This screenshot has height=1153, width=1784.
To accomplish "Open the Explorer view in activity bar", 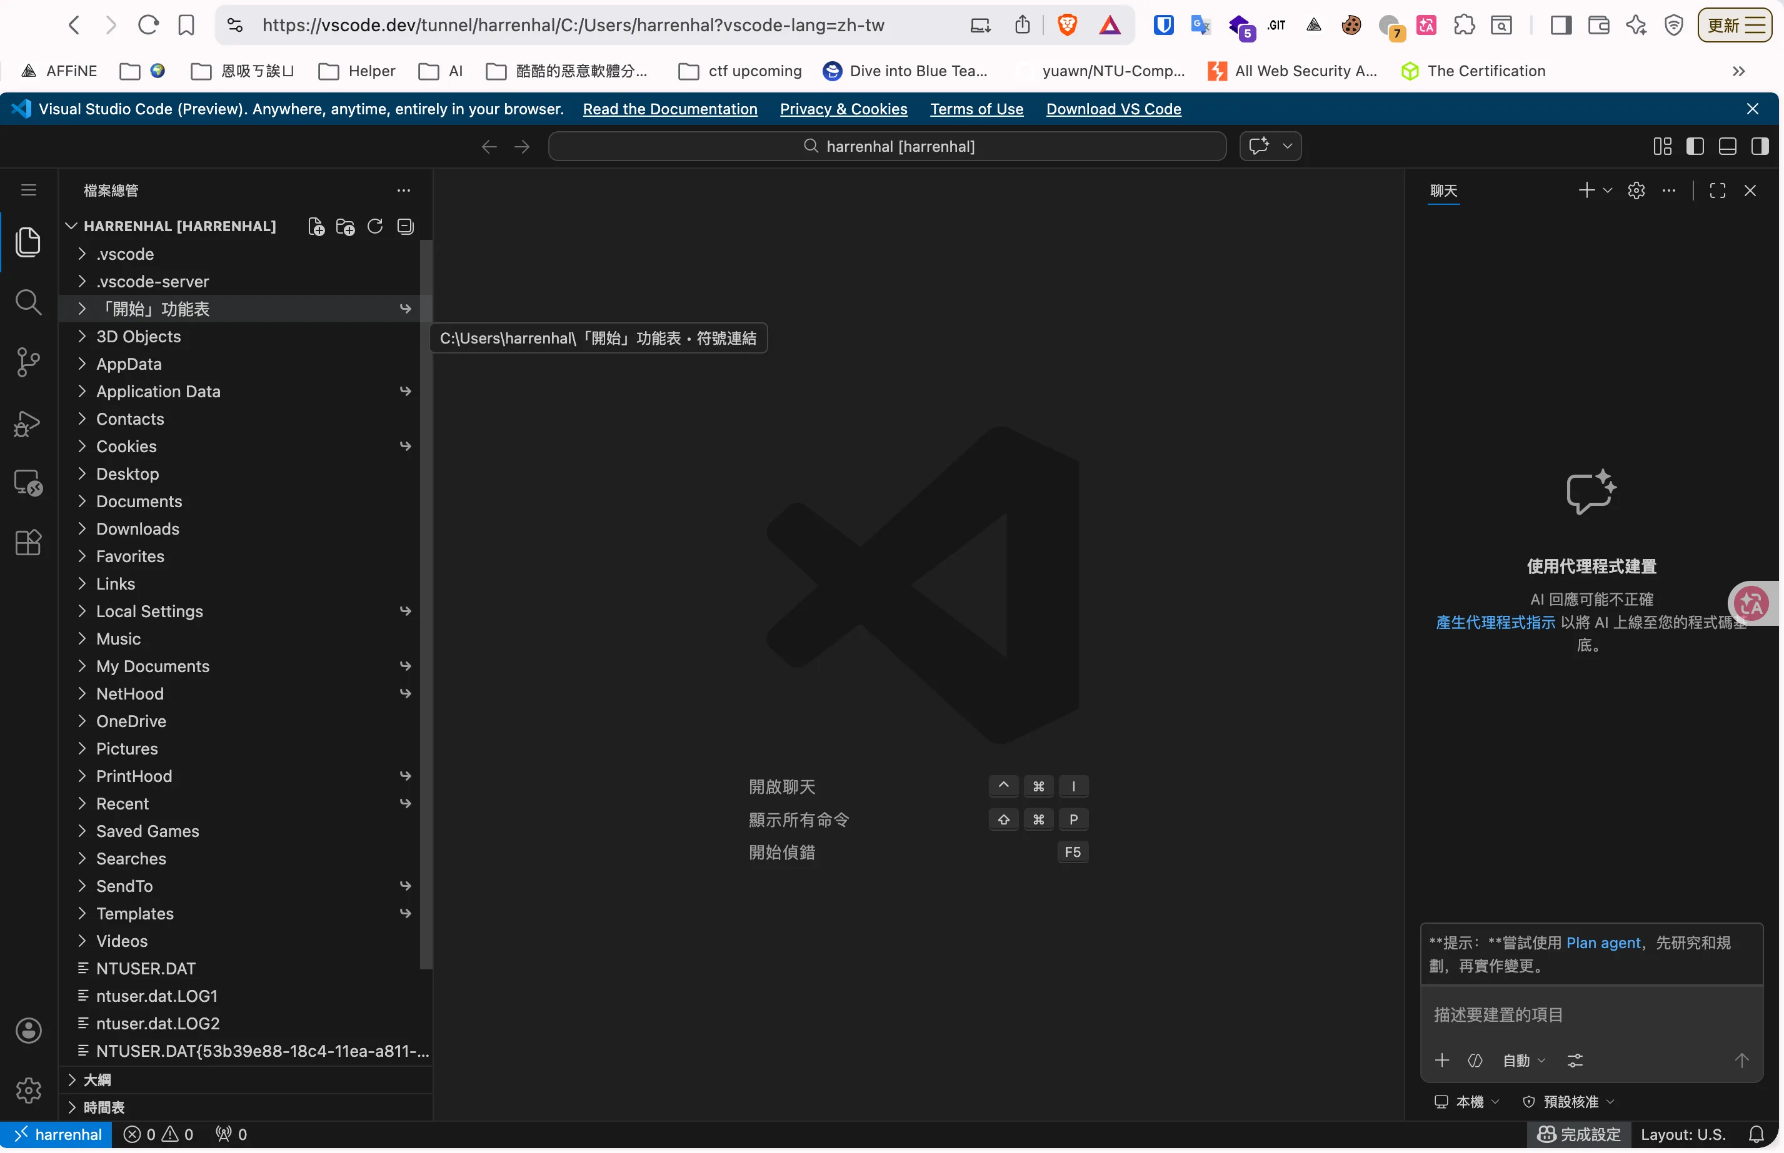I will click(29, 242).
